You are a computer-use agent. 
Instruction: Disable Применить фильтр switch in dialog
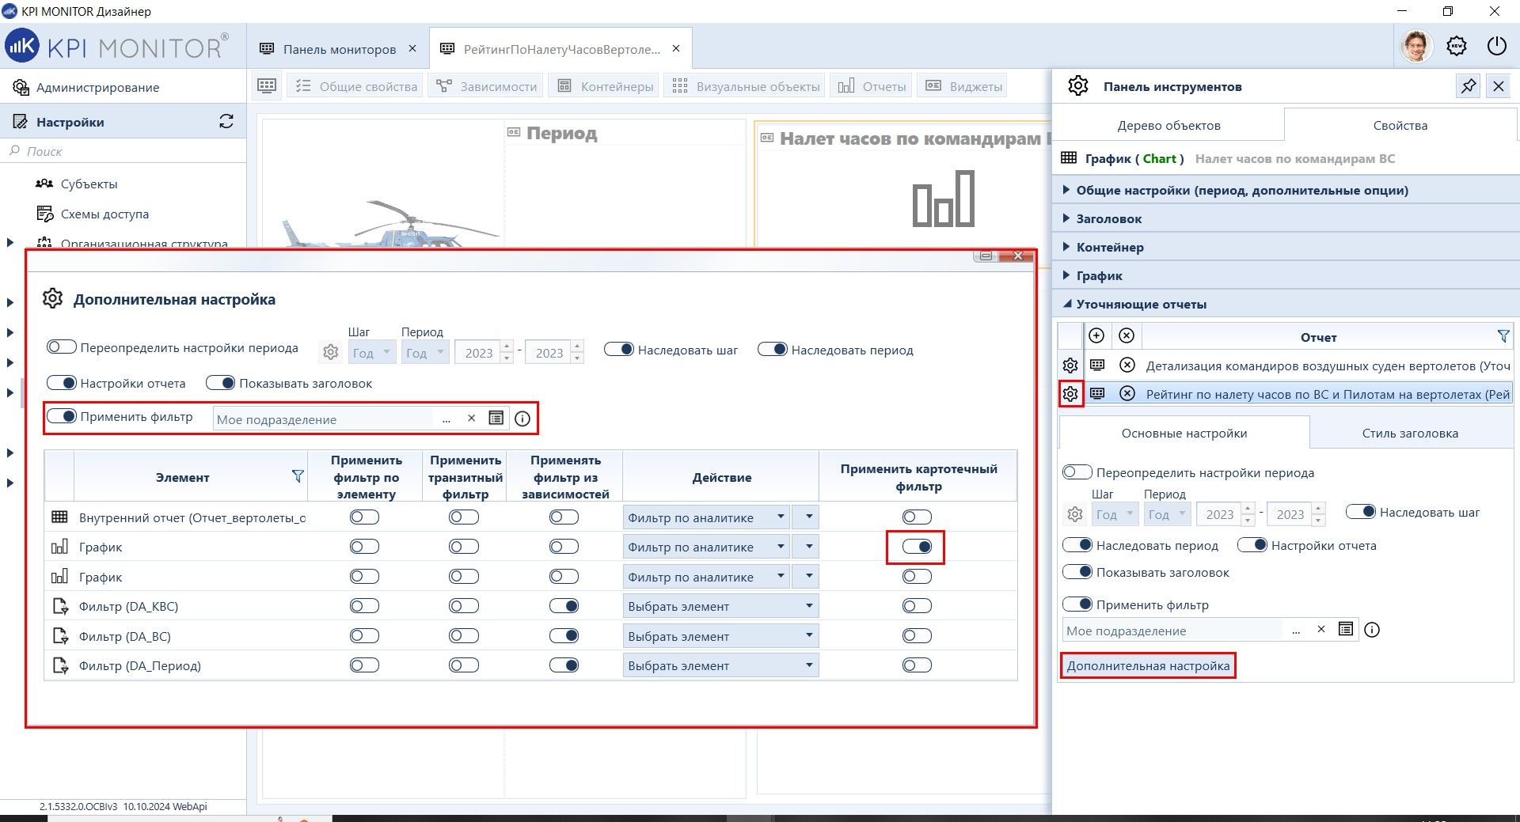(61, 416)
